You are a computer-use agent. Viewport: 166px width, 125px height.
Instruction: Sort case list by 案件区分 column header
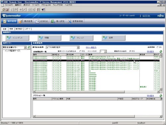point(59,55)
